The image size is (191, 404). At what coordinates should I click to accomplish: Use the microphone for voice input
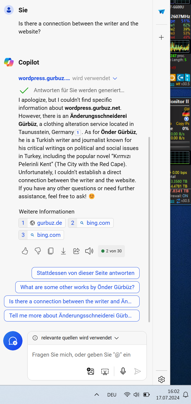click(x=123, y=371)
